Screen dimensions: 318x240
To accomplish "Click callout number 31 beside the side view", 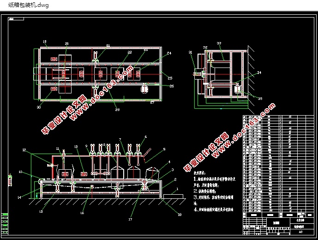I will click(190, 52).
